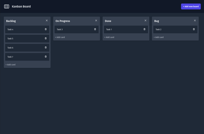Select the Task 5 card
Screen dimensions: 204x134
(x=27, y=38)
